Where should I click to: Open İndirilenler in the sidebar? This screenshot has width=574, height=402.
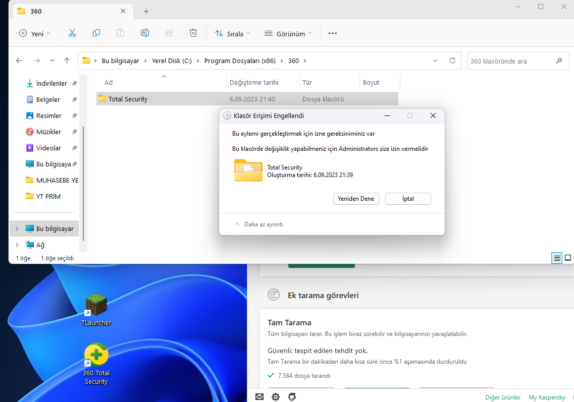pyautogui.click(x=51, y=83)
